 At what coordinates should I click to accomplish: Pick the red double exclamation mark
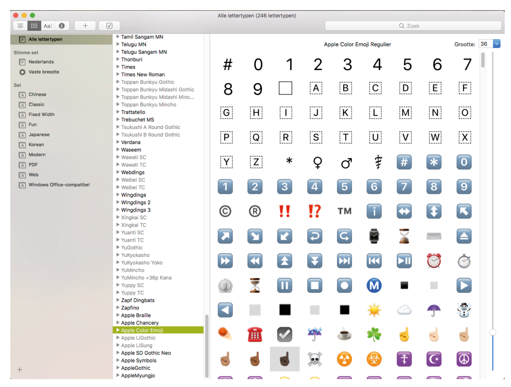tap(285, 211)
